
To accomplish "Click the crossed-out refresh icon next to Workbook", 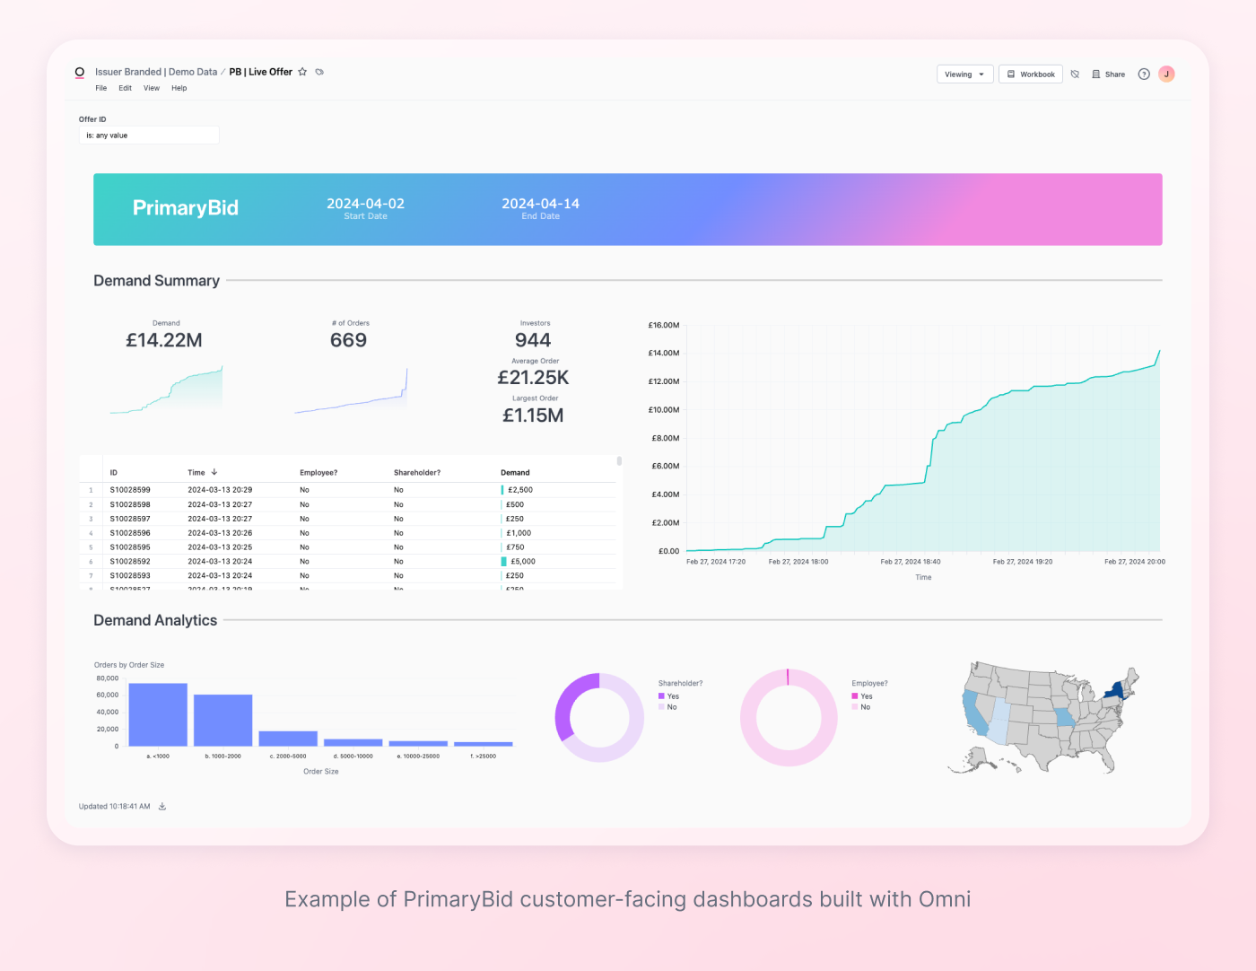I will pos(1075,74).
